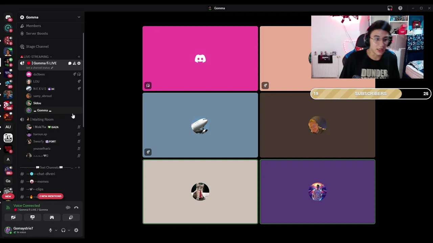Open the server with Tunisian flag icon

tap(8, 105)
